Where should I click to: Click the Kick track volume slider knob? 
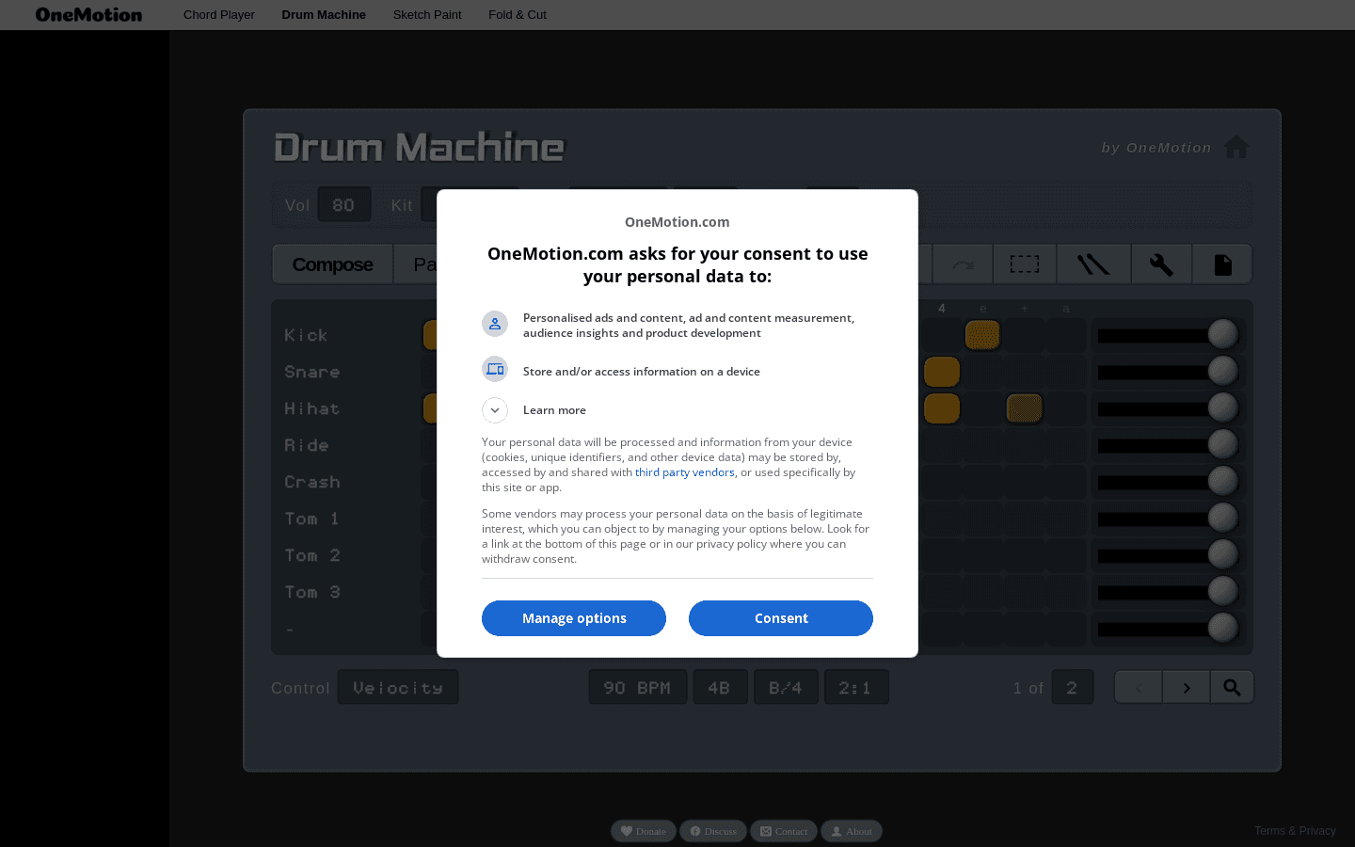1222,334
